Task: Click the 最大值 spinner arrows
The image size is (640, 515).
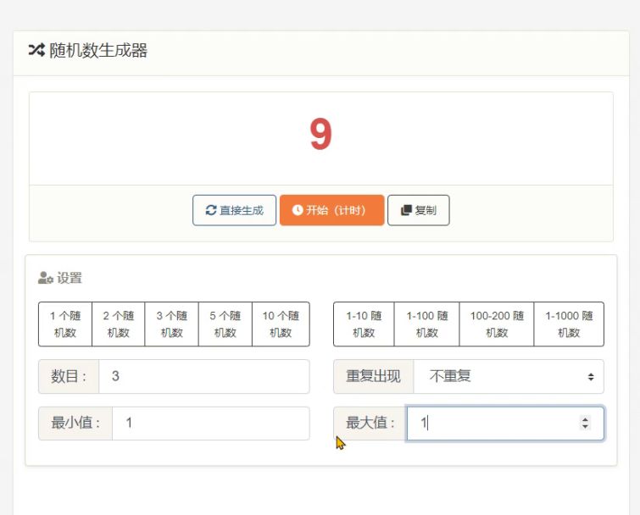Action: coord(584,424)
